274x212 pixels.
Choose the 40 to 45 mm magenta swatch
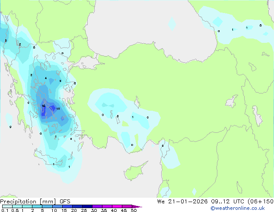pyautogui.click(x=117, y=206)
